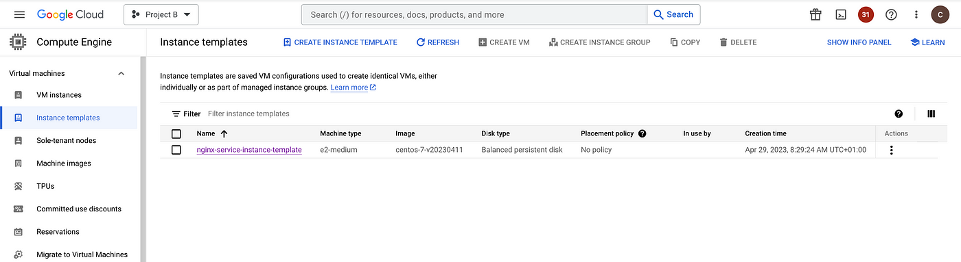961x262 pixels.
Task: Toggle the select-all header checkbox
Action: pos(176,133)
